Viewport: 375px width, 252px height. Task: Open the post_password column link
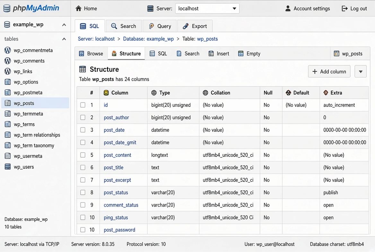coord(119,230)
